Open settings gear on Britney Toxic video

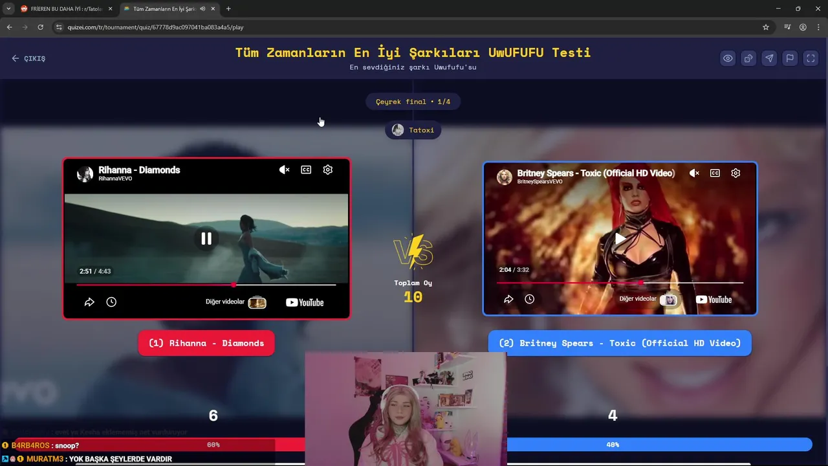(x=735, y=173)
